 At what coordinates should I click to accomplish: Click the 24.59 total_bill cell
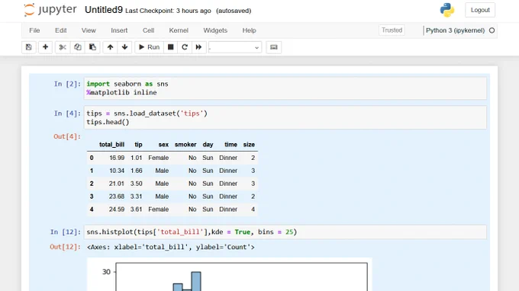coord(117,209)
